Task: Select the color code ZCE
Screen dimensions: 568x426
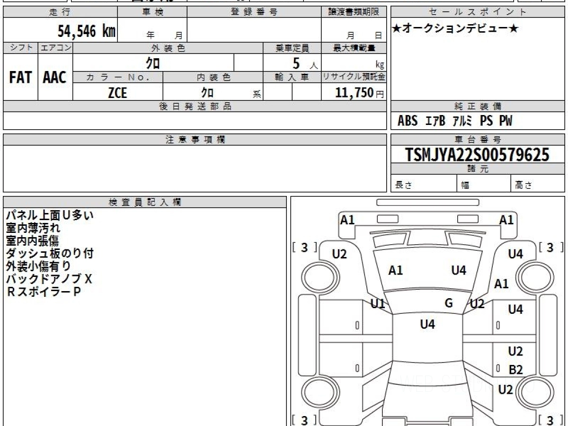Action: (118, 92)
